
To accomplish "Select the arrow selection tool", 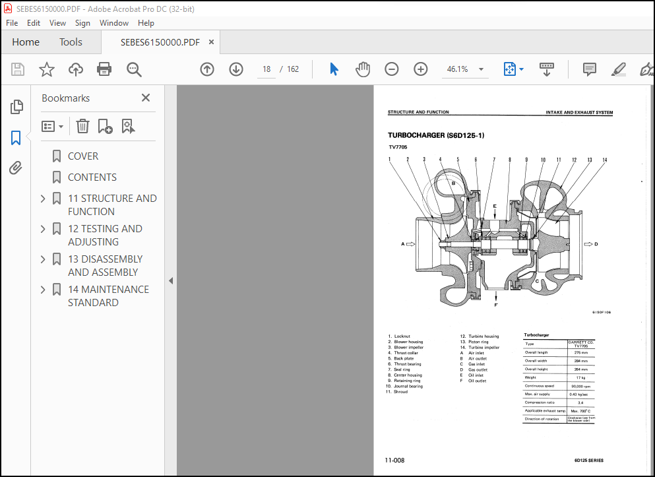I will 334,69.
